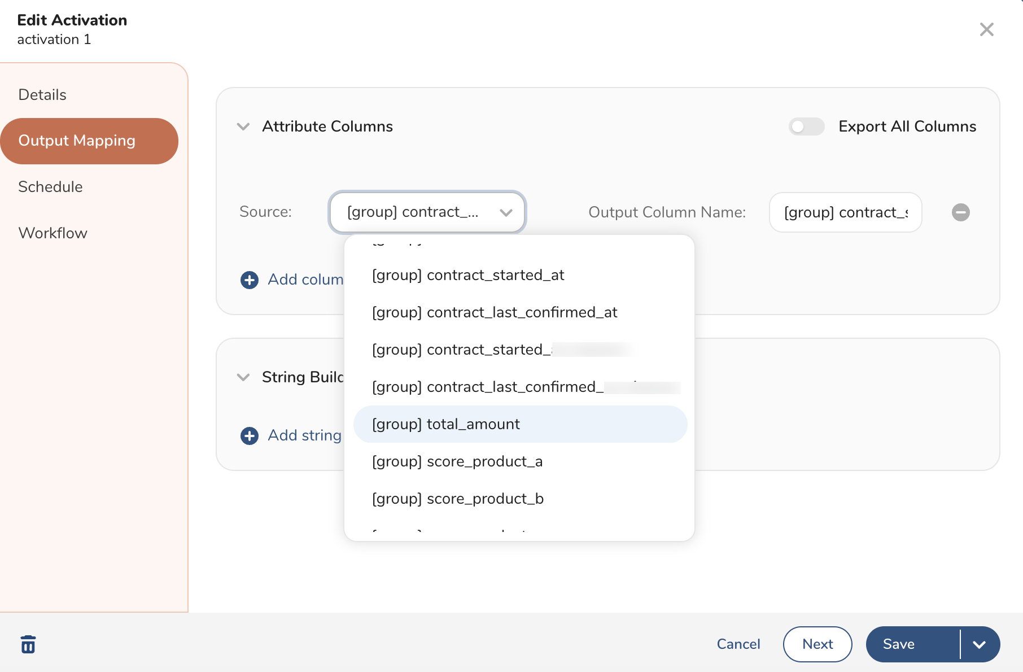The image size is (1023, 672).
Task: Toggle the Export All Columns switch
Action: [806, 126]
